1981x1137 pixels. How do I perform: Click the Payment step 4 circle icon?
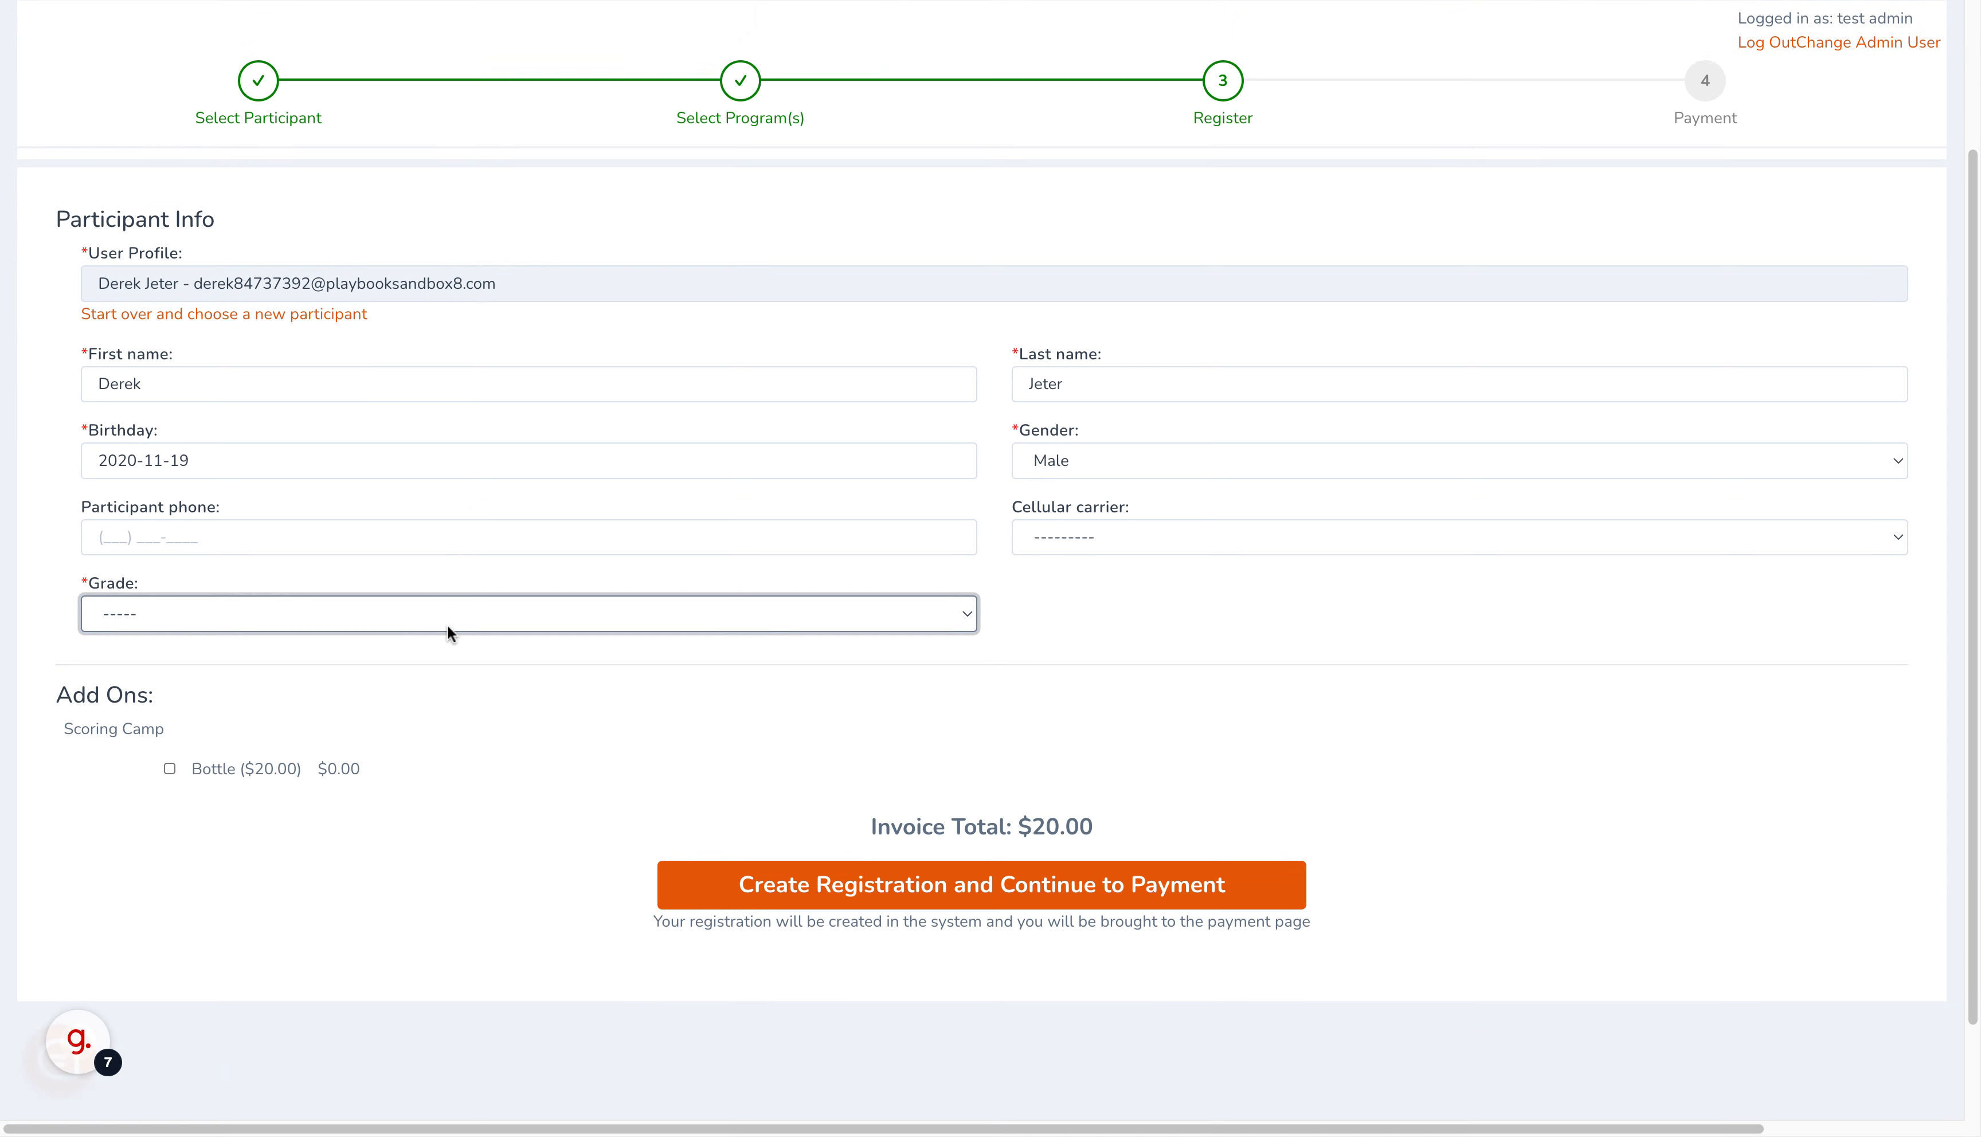click(x=1705, y=80)
